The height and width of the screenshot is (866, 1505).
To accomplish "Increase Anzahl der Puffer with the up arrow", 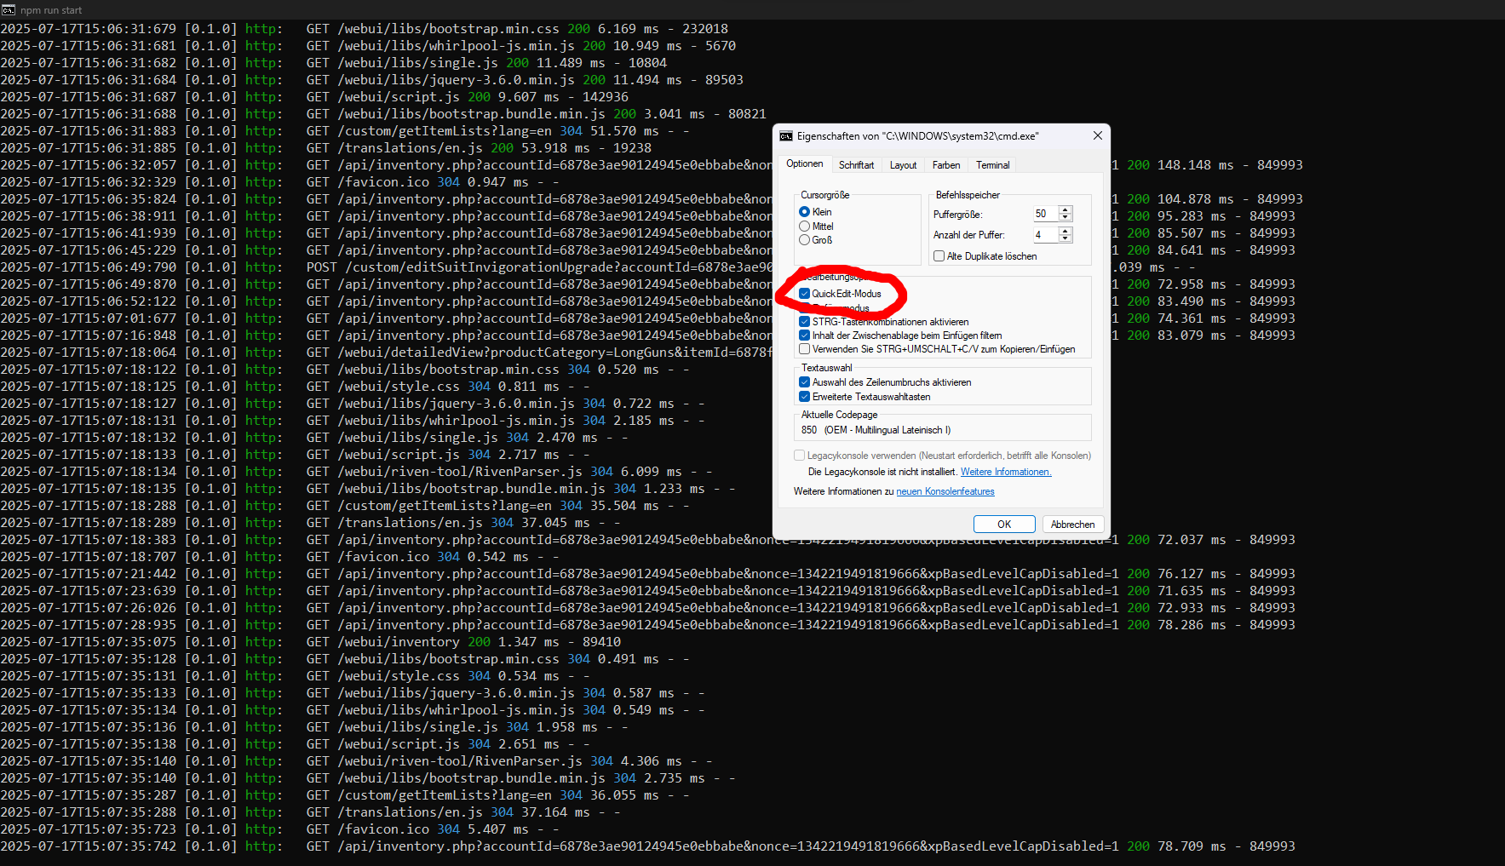I will [x=1065, y=230].
